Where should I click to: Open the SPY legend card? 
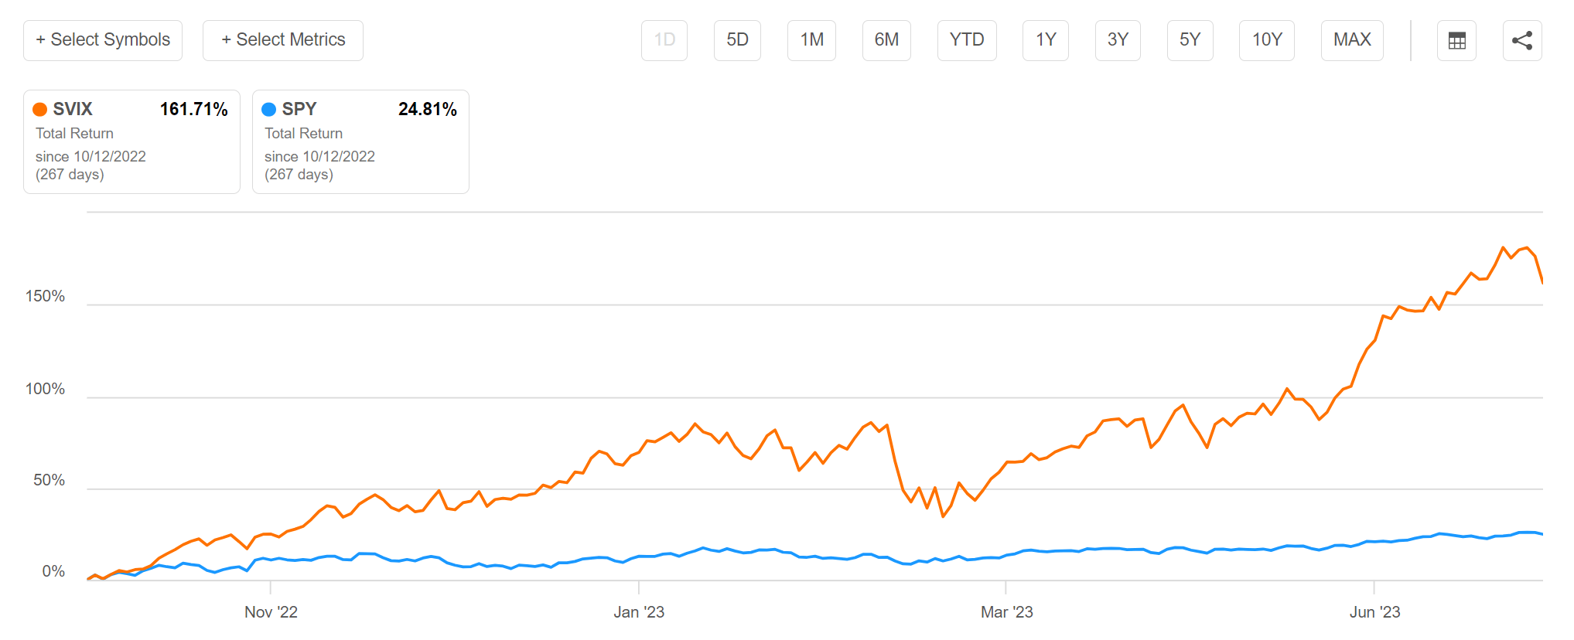click(x=360, y=141)
